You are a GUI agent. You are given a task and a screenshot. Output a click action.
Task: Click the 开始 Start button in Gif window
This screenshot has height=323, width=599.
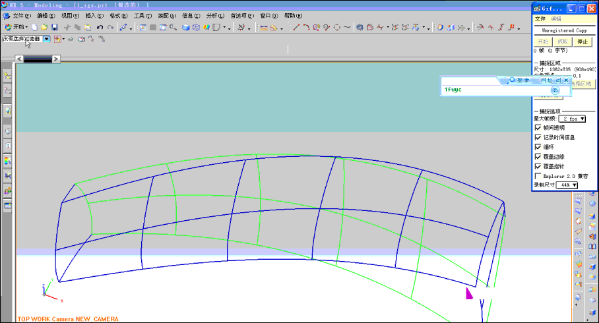pyautogui.click(x=543, y=42)
